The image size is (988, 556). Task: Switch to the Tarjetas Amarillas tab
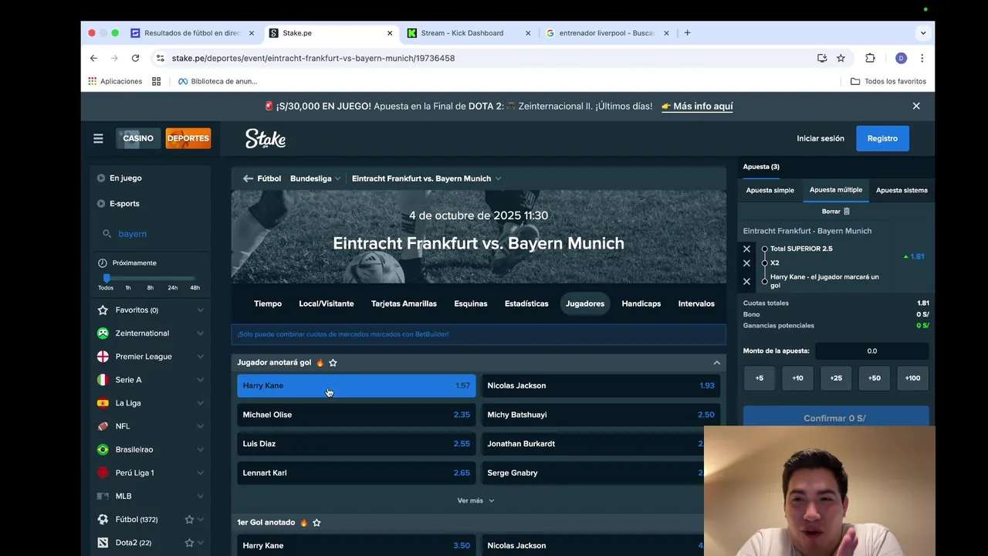404,303
